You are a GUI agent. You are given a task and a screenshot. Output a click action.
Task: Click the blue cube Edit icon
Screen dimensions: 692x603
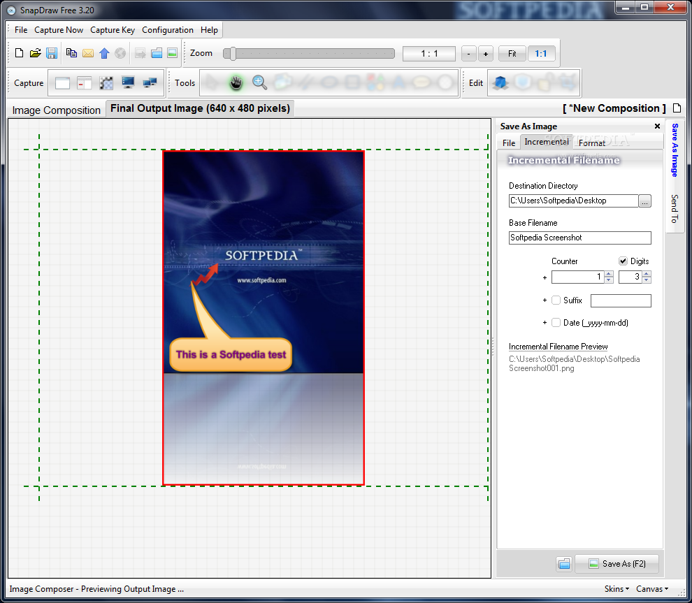coord(500,82)
